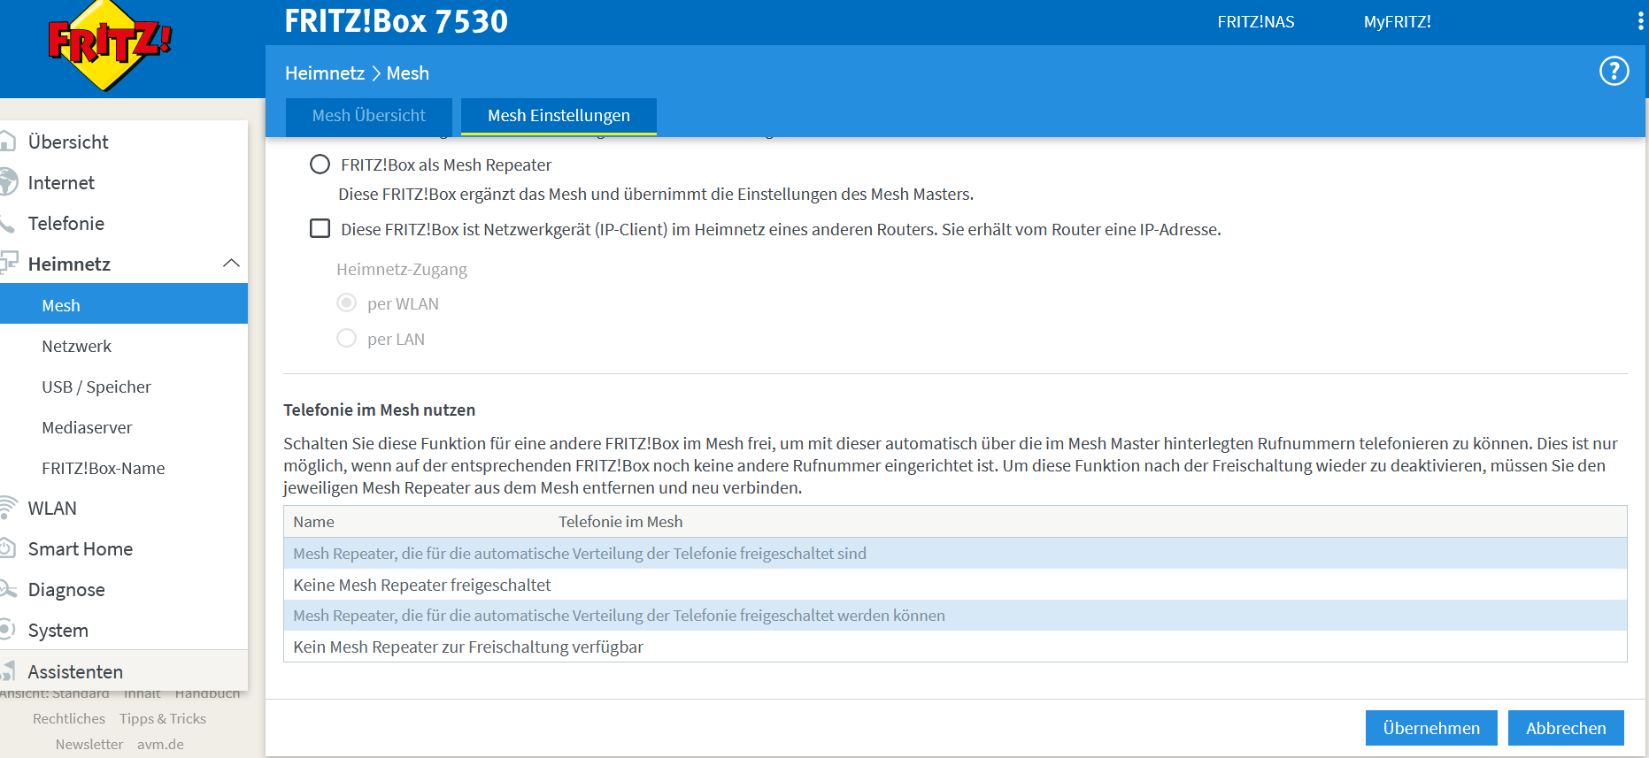Choose the per LAN radio button

coord(347,339)
